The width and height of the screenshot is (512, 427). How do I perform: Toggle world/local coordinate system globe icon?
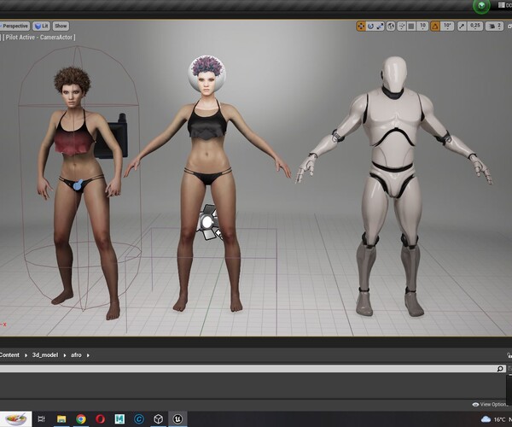tap(391, 26)
